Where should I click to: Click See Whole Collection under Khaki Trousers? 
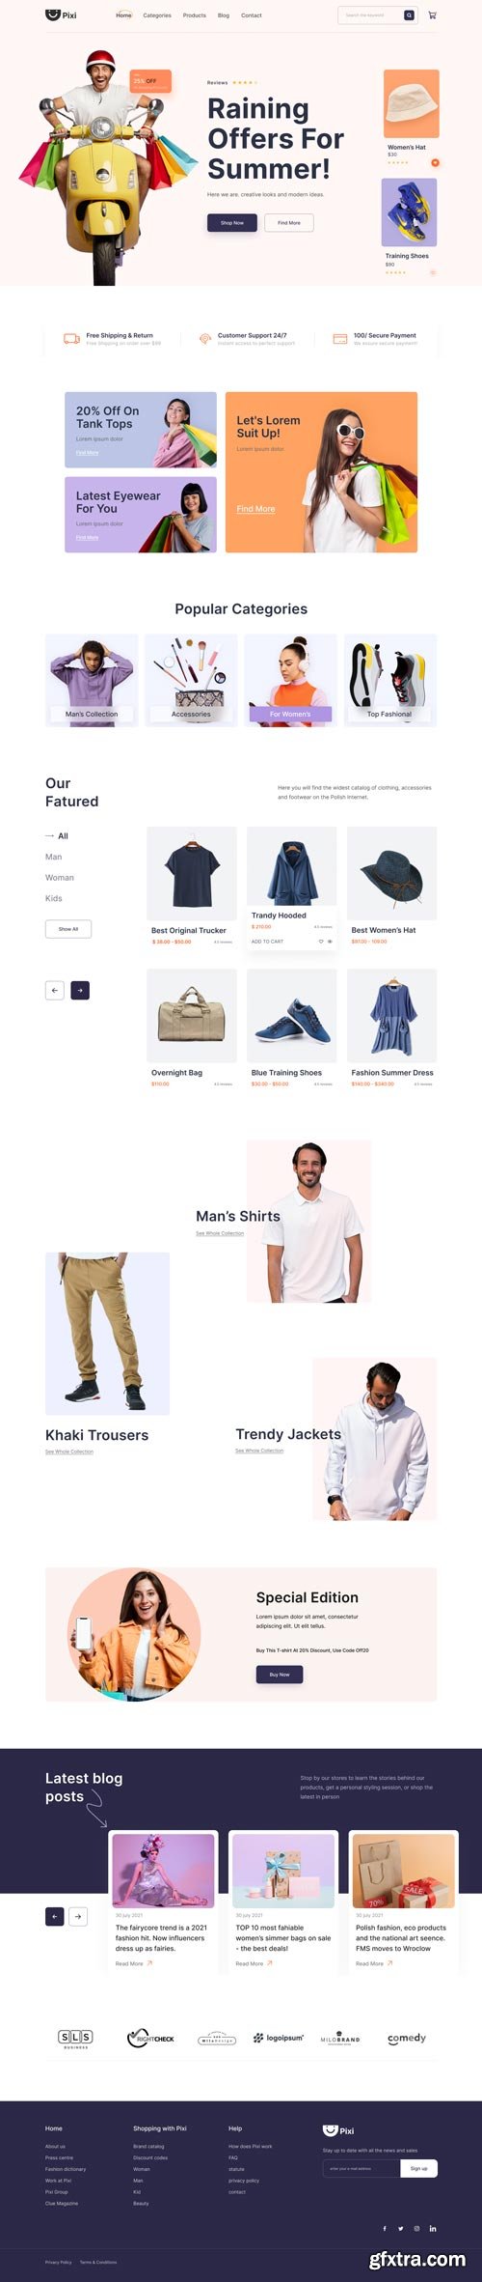(69, 1451)
